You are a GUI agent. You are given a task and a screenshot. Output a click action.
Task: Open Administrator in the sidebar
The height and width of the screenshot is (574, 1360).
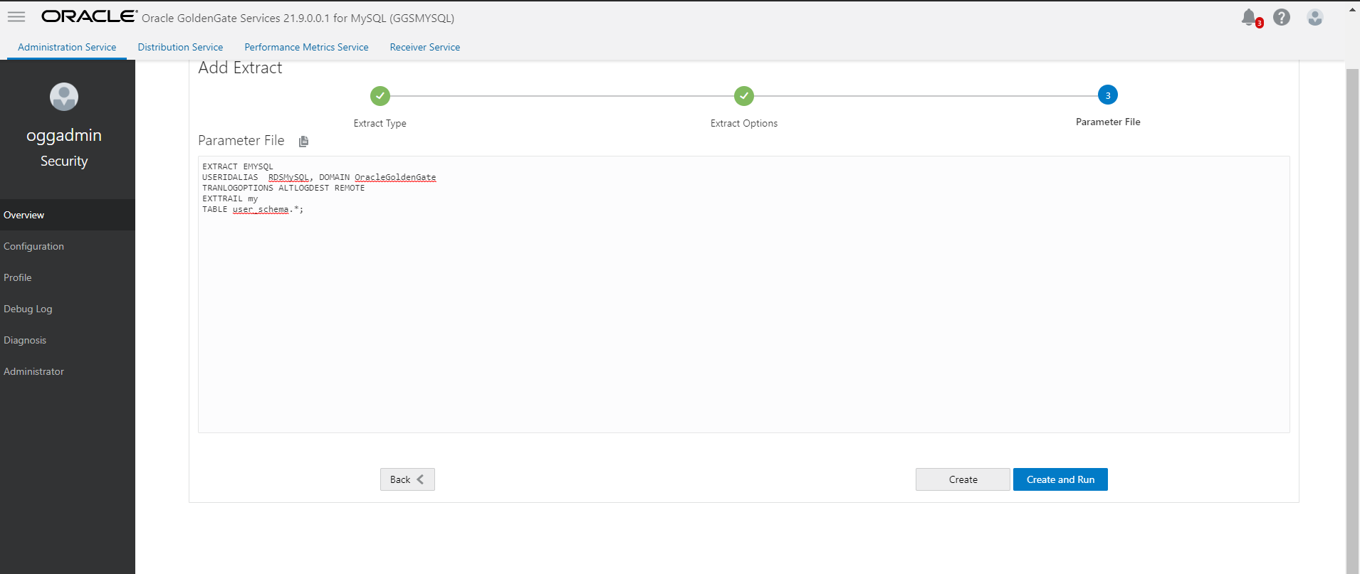68,371
